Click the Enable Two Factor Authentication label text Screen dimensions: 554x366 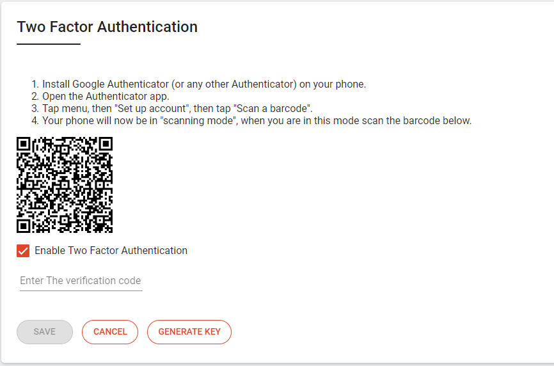tap(111, 251)
